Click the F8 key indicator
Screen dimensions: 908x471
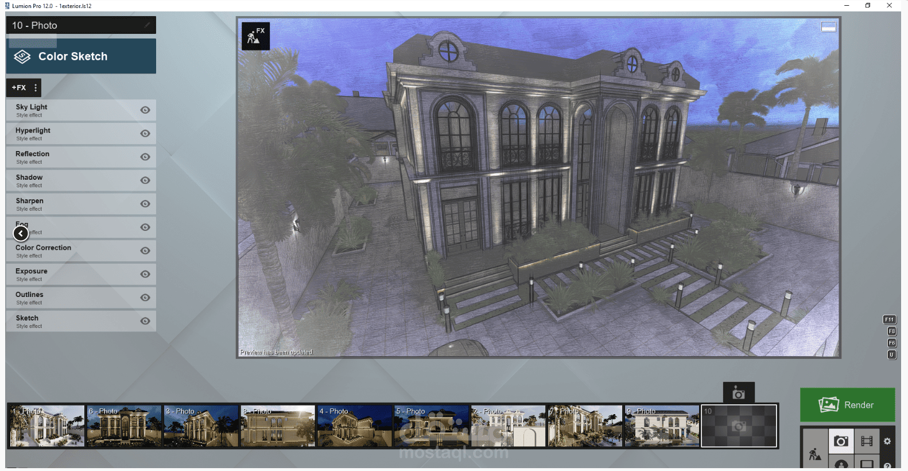pyautogui.click(x=892, y=331)
